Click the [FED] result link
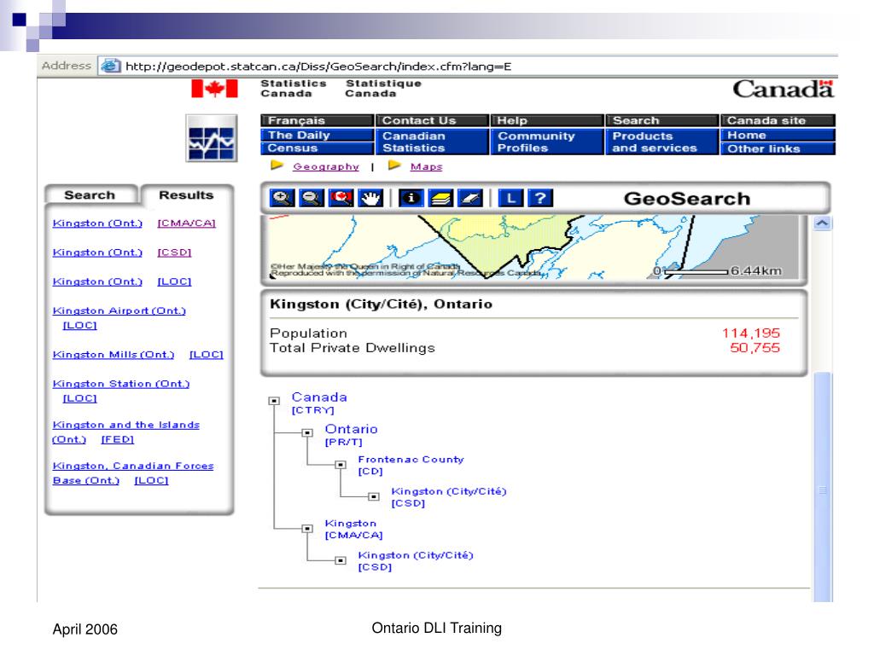The image size is (874, 655). (118, 439)
